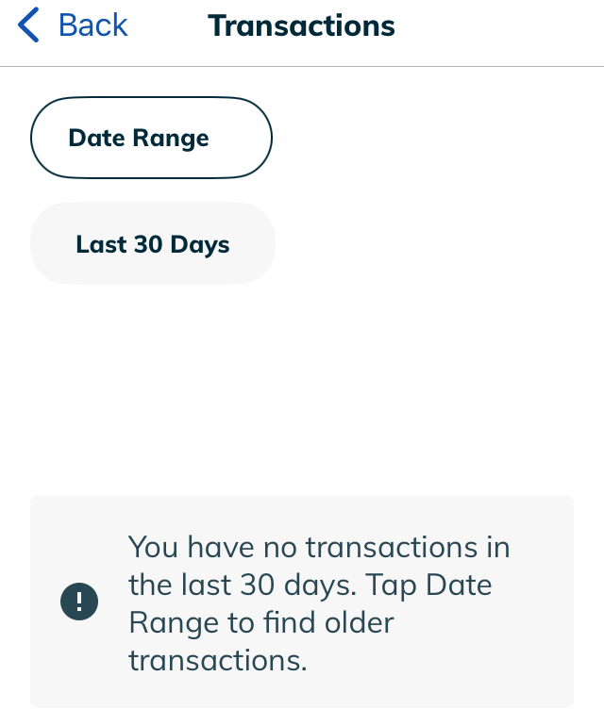Tap the blue back chevron arrow

[x=29, y=25]
